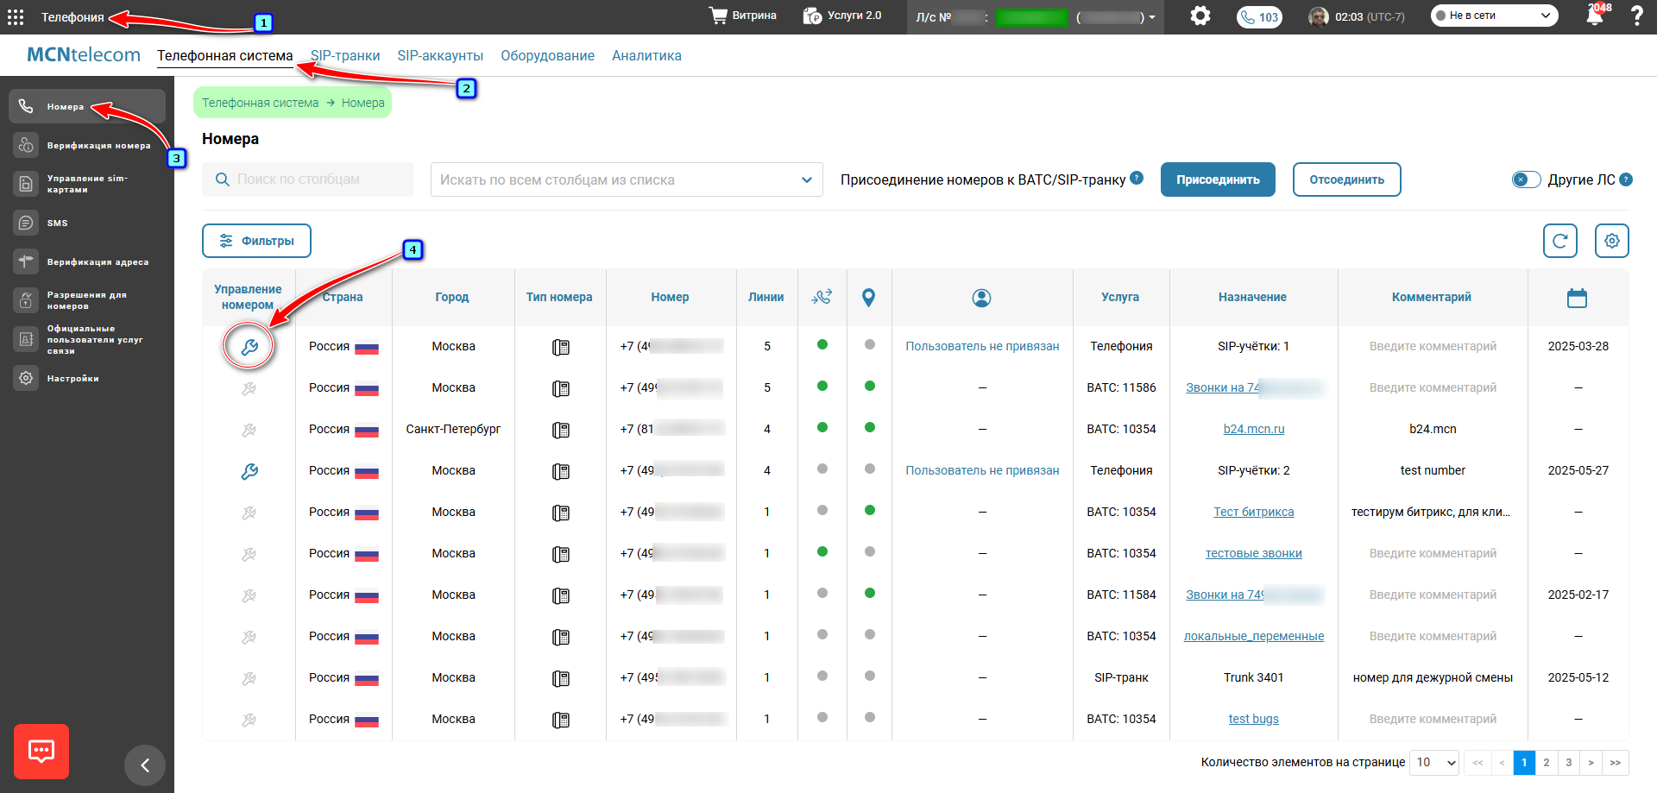Click Пользователь не привязан in first row
The width and height of the screenshot is (1657, 793).
point(982,346)
